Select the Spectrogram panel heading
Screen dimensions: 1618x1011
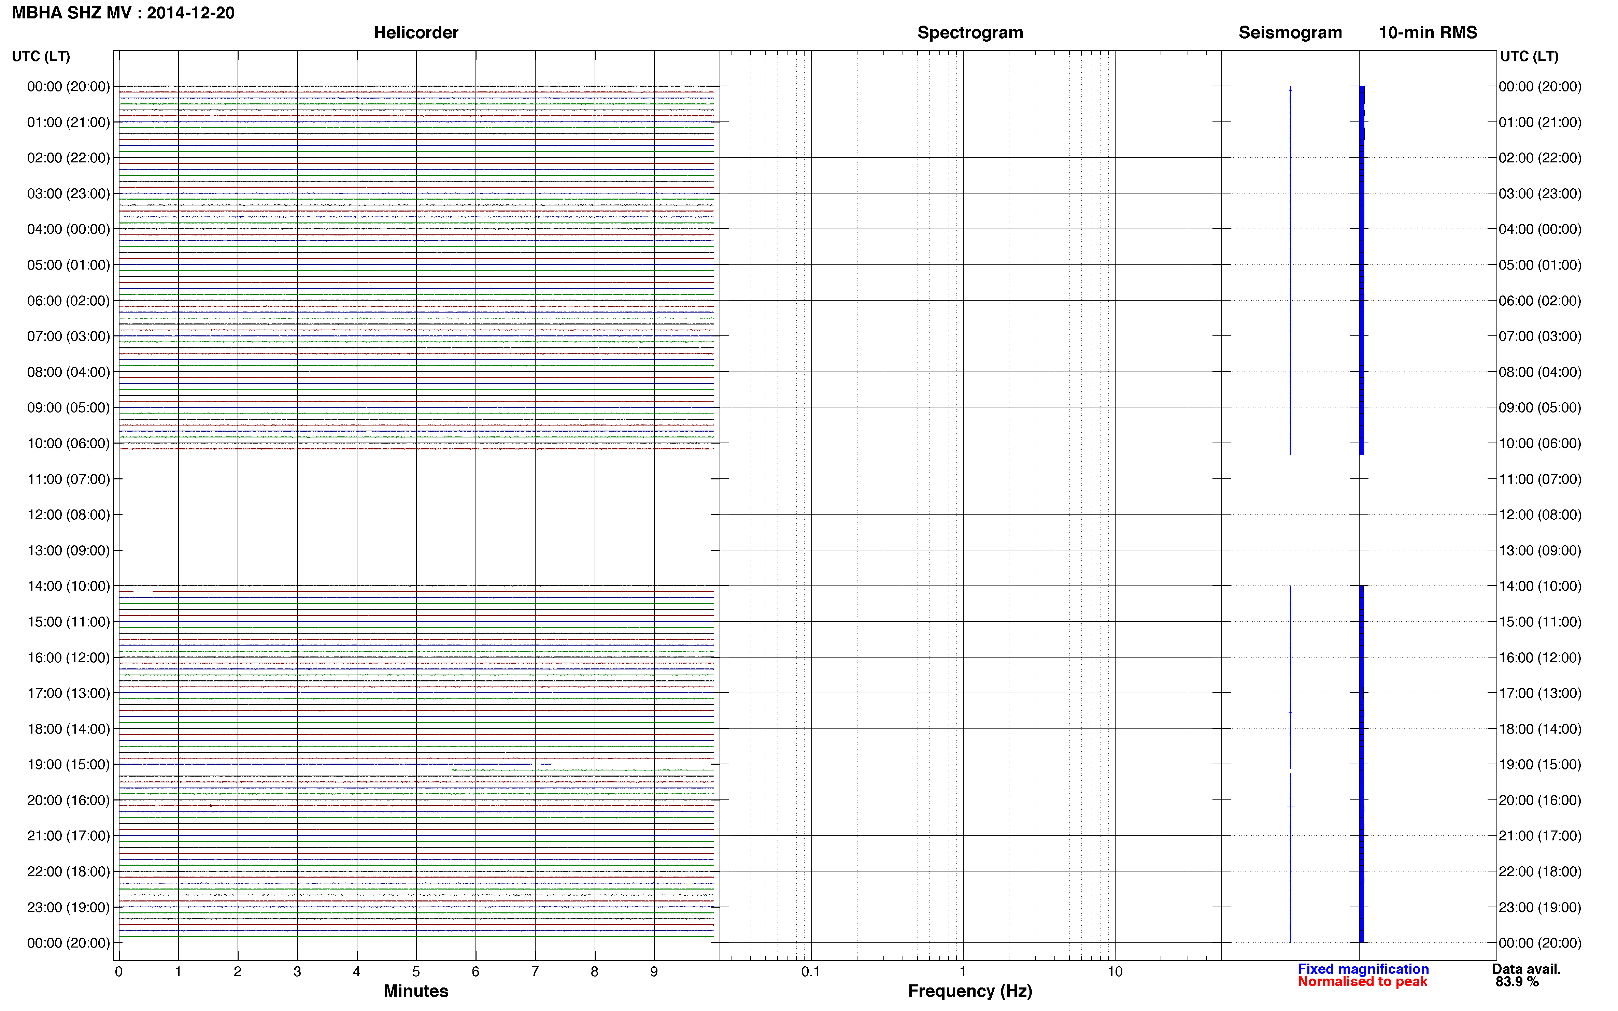(970, 33)
